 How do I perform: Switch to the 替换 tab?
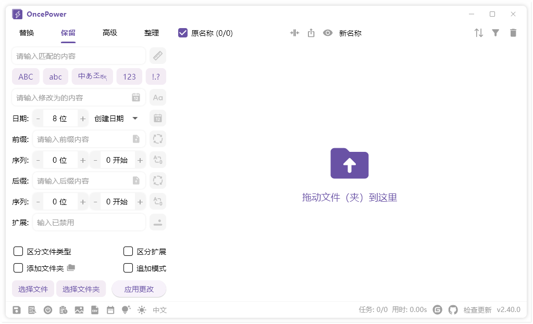tap(26, 32)
